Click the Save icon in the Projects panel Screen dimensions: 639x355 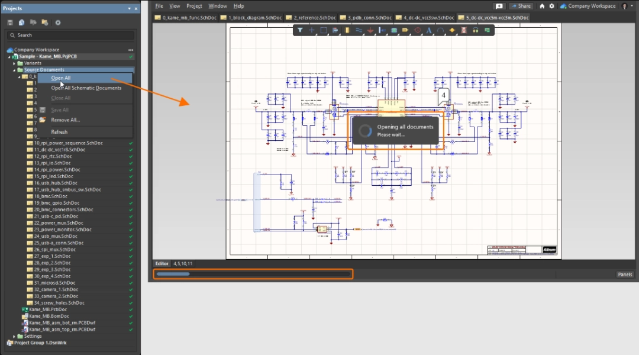click(x=9, y=22)
